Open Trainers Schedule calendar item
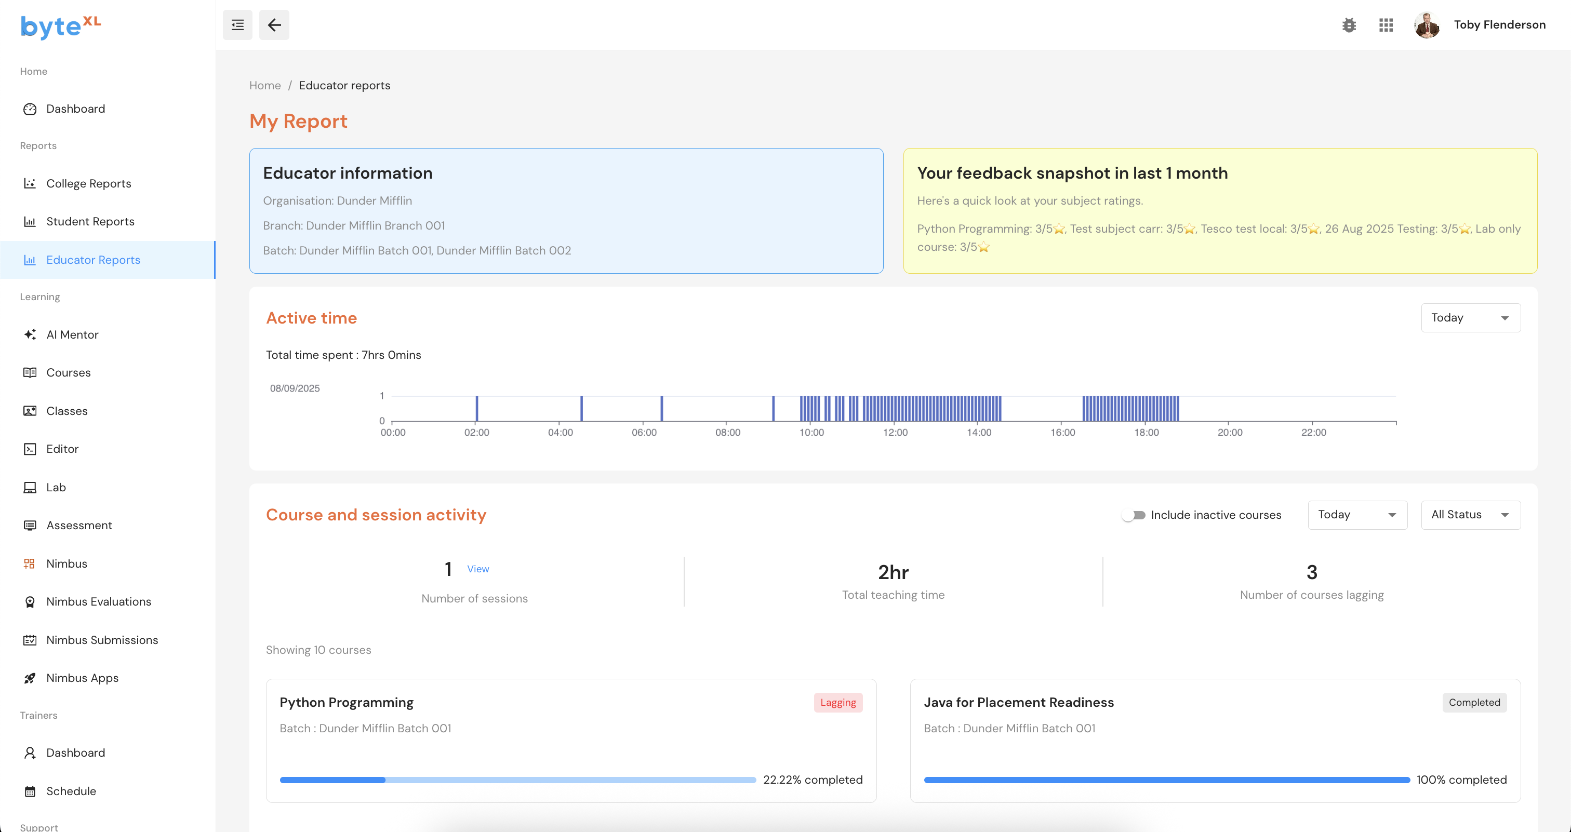The width and height of the screenshot is (1571, 832). point(71,791)
